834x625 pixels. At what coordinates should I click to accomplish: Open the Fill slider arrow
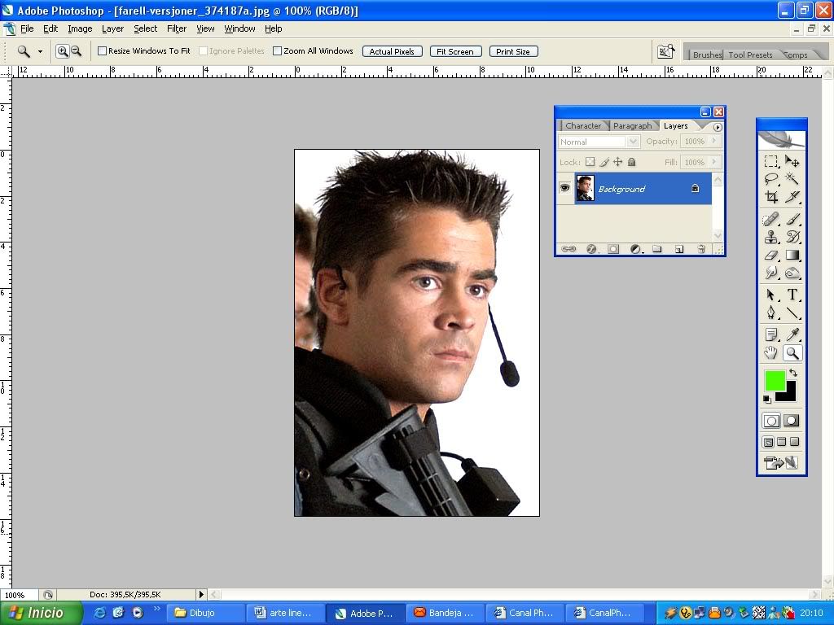coord(713,162)
